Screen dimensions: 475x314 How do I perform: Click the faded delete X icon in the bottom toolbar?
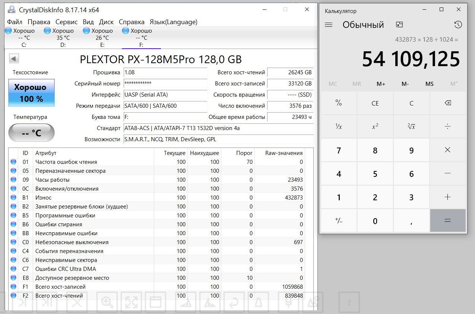(77, 302)
